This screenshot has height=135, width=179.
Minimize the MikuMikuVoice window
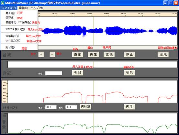click(165, 3)
